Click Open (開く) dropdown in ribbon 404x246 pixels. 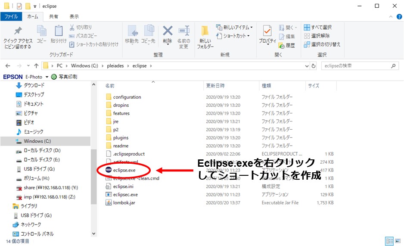288,27
